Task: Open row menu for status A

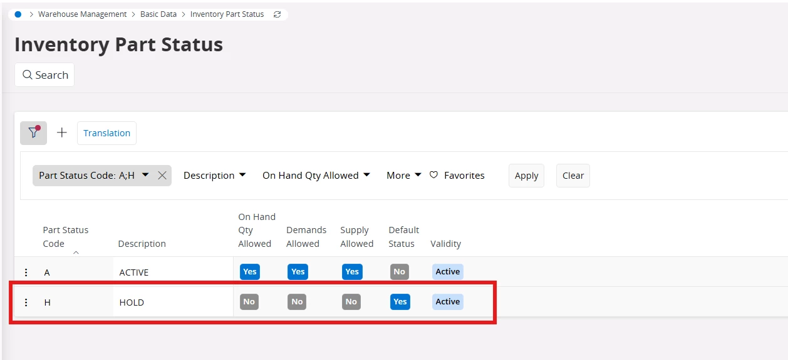Action: click(26, 272)
